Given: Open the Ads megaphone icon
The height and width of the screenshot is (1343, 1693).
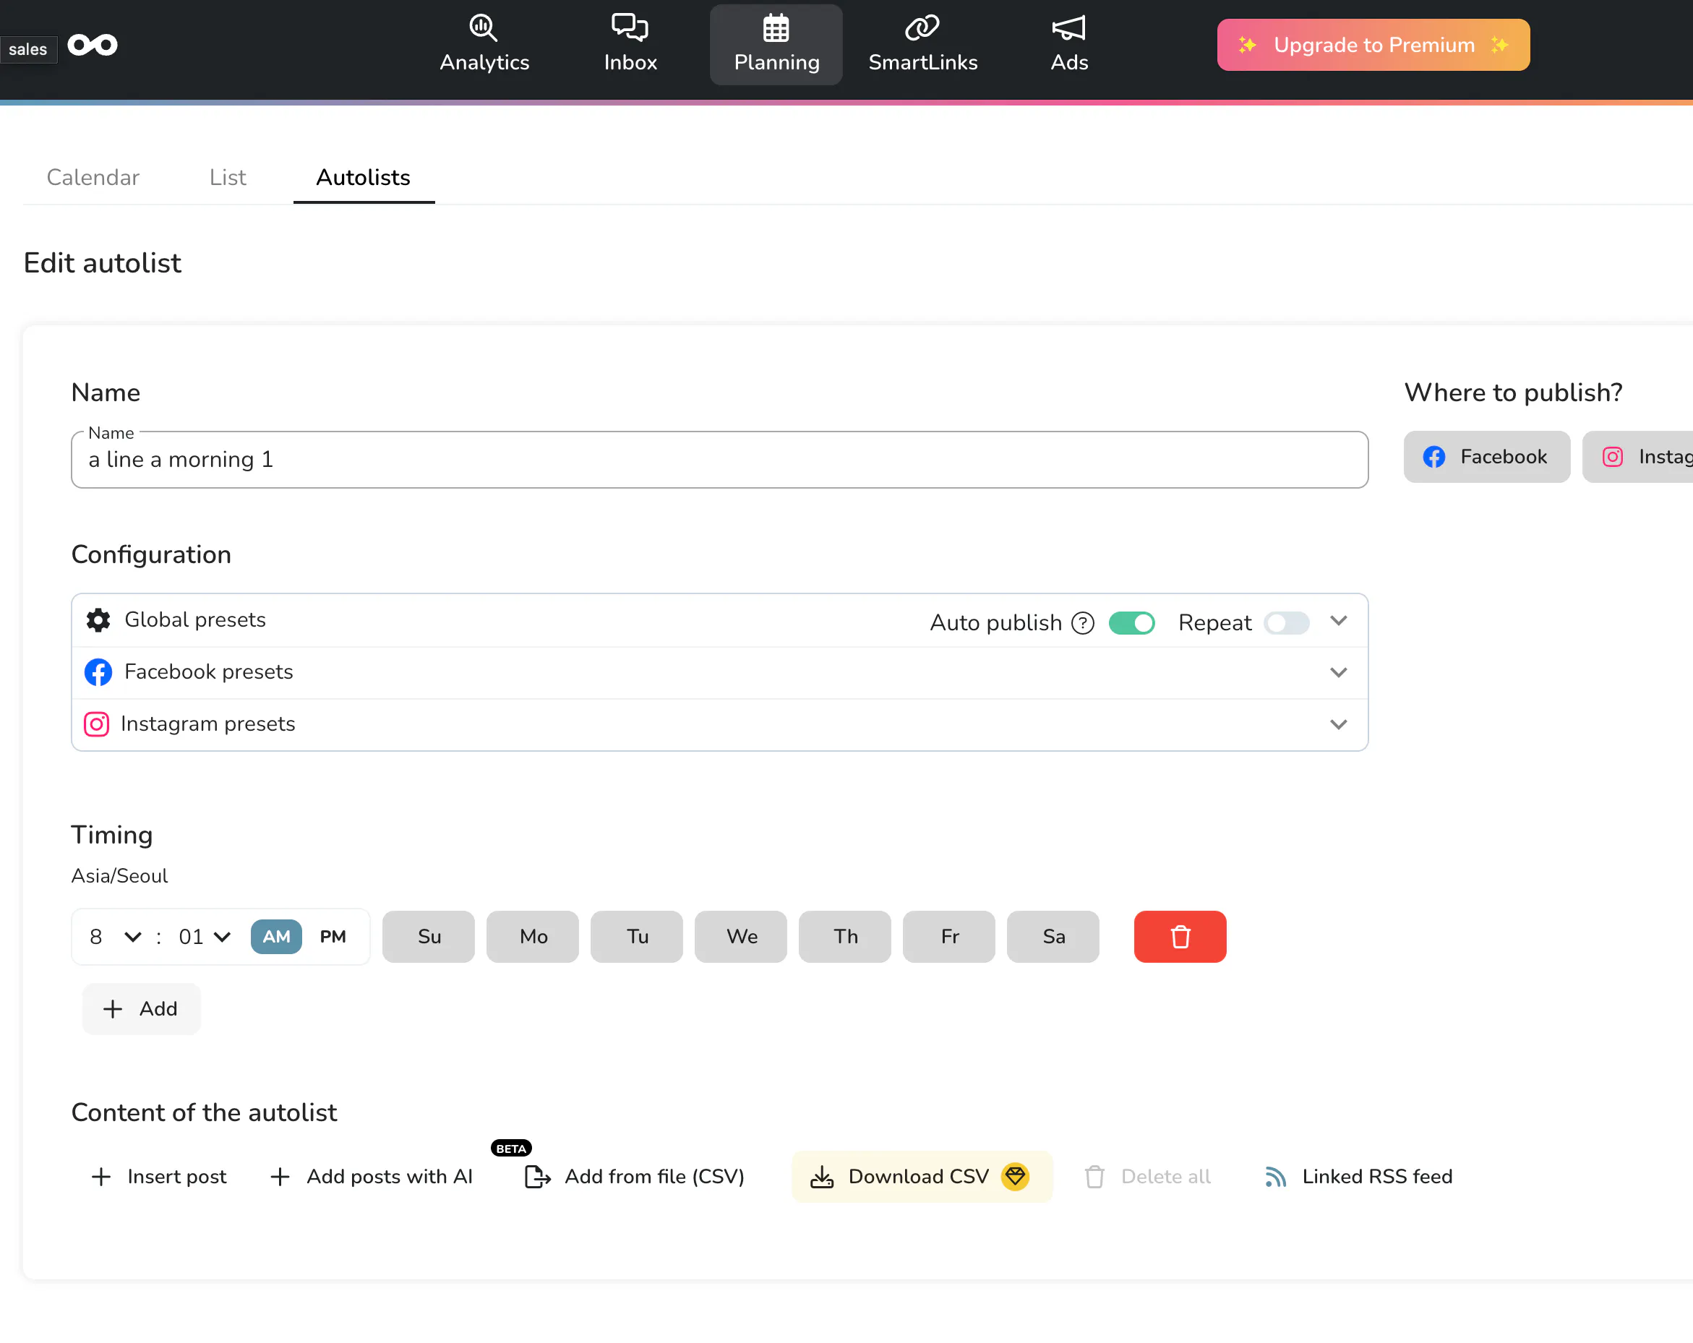Looking at the screenshot, I should click(x=1068, y=28).
